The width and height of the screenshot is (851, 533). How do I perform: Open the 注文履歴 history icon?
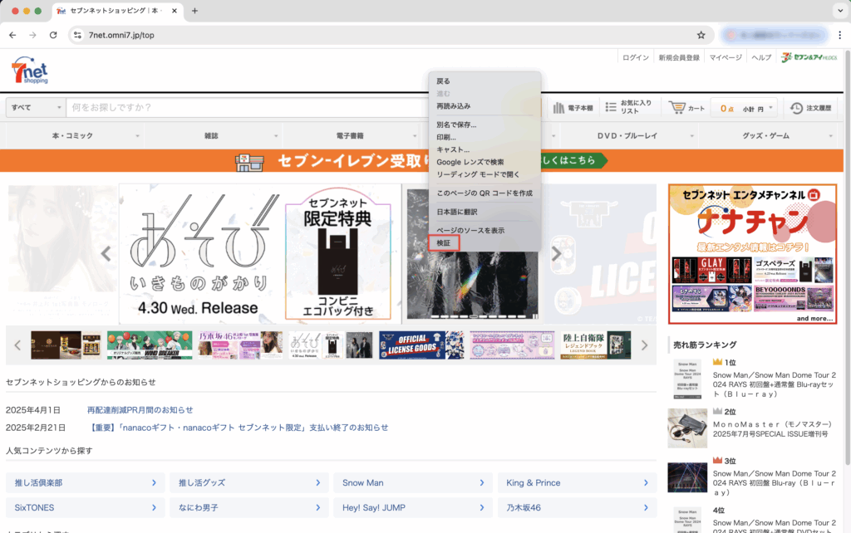(796, 108)
